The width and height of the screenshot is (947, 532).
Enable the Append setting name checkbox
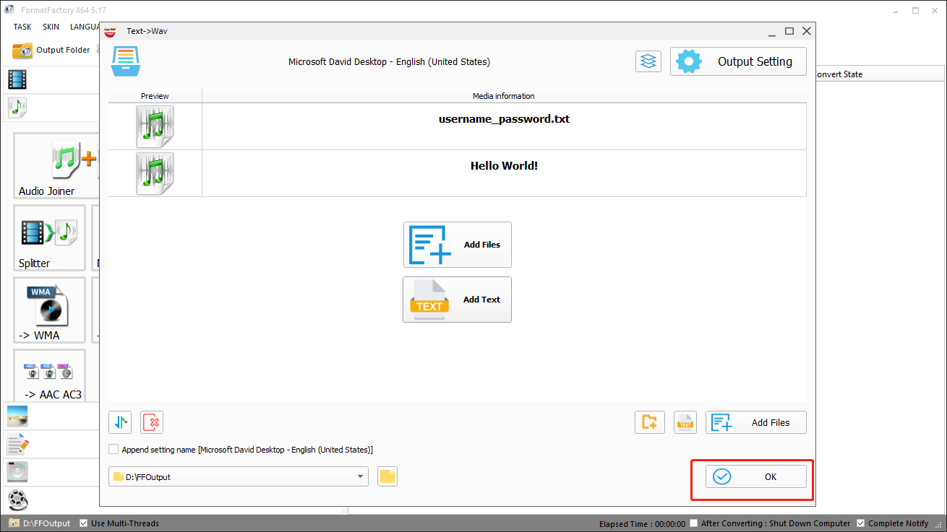click(x=113, y=449)
